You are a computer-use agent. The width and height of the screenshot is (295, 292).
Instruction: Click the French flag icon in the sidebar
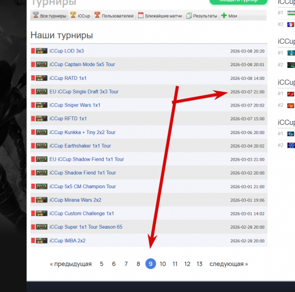click(290, 25)
